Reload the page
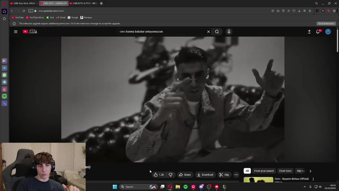 24,11
